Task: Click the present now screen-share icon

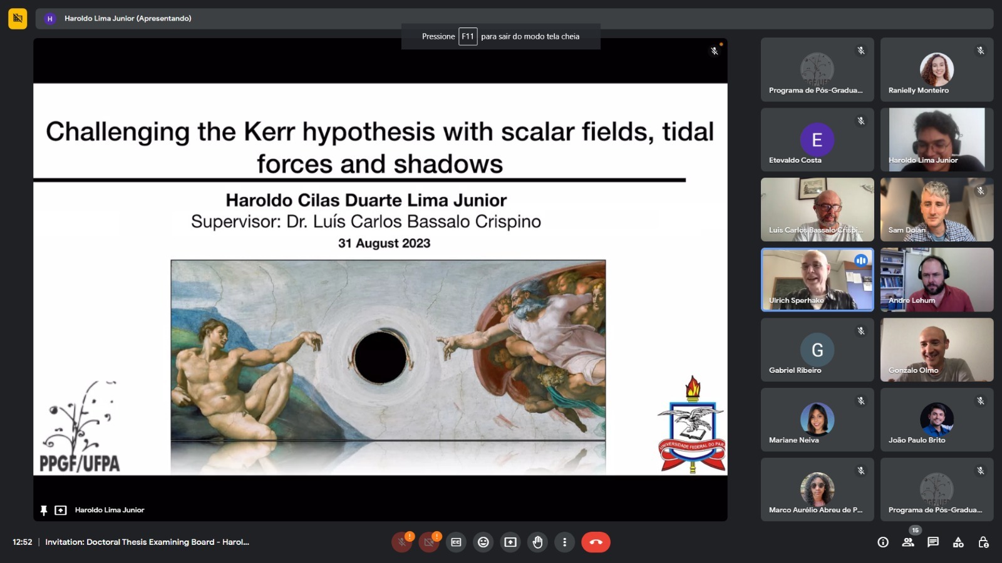Action: click(510, 542)
